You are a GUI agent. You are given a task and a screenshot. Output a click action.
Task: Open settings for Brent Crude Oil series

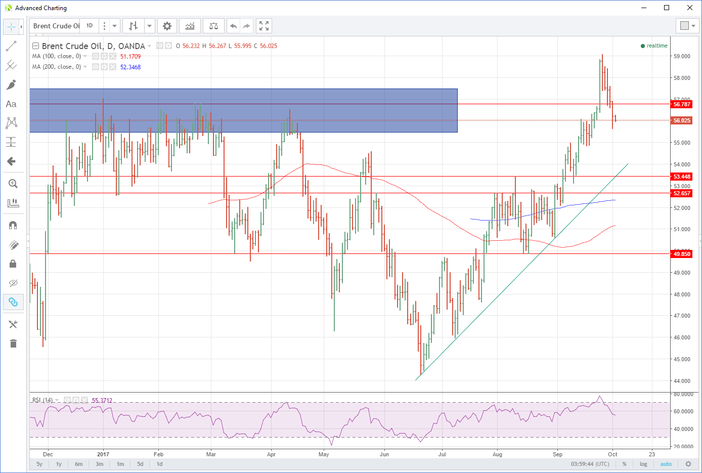pyautogui.click(x=168, y=46)
